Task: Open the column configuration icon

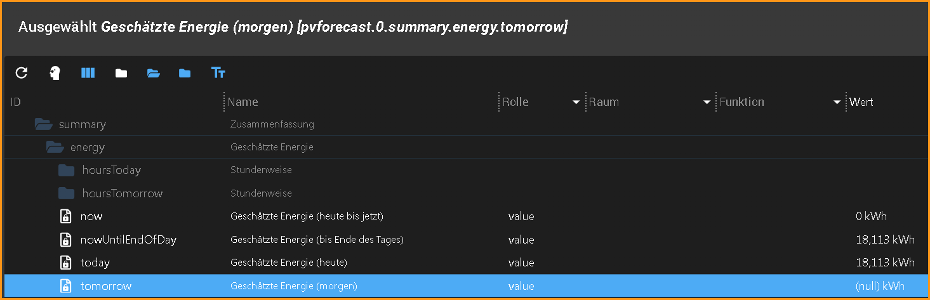Action: click(88, 73)
